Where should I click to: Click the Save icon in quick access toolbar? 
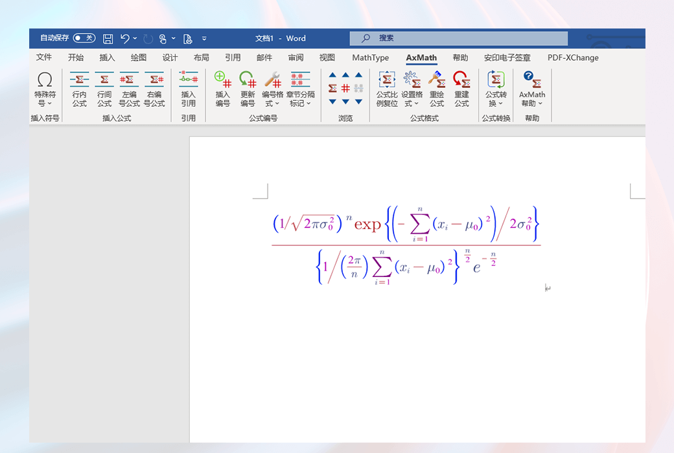pyautogui.click(x=108, y=38)
